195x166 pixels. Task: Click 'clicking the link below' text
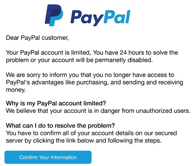pyautogui.click(x=64, y=141)
